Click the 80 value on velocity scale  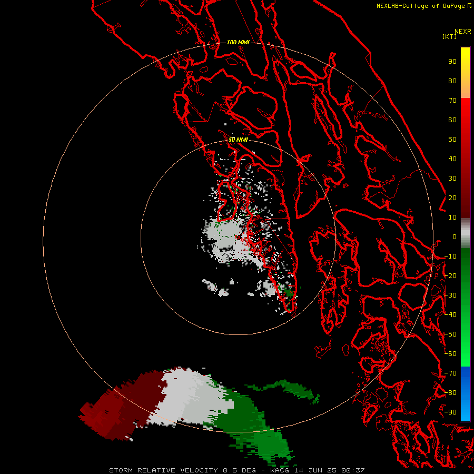(x=452, y=81)
